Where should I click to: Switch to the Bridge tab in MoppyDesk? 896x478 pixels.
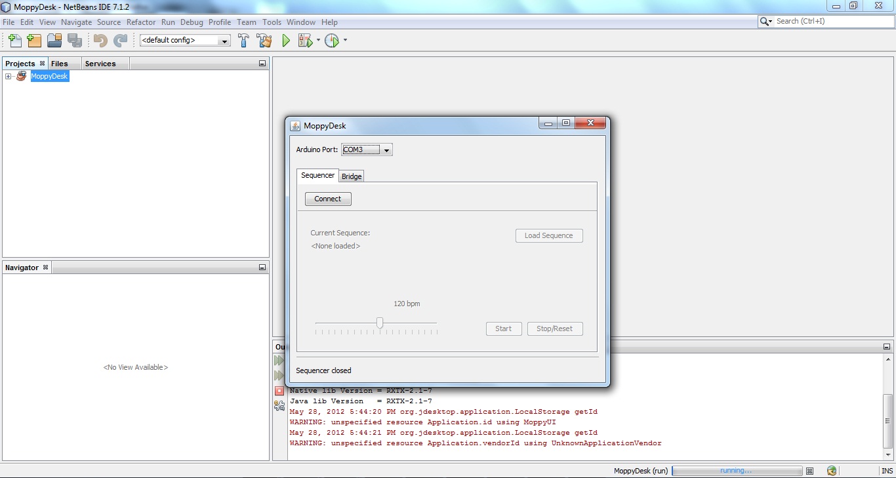[352, 176]
